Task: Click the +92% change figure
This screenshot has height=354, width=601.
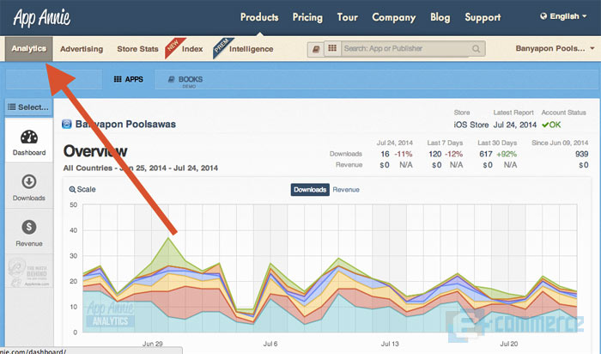Action: (507, 154)
